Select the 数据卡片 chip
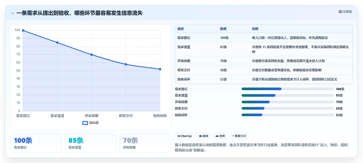The height and width of the screenshot is (163, 363). (x=239, y=136)
